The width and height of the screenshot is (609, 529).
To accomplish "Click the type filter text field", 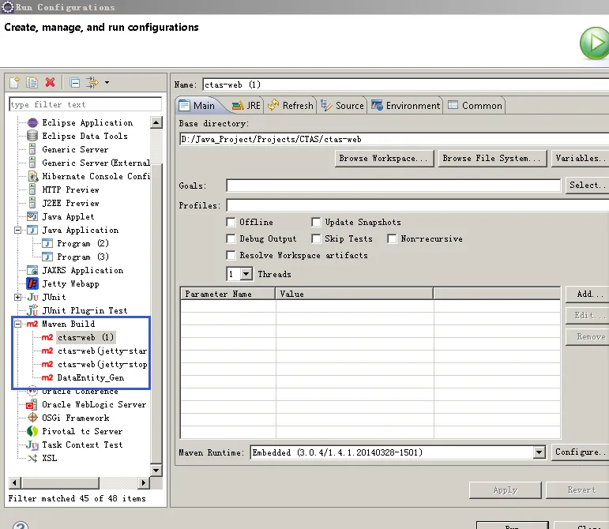I will pyautogui.click(x=85, y=104).
